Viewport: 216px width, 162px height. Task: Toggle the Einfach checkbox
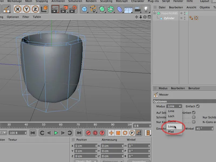(x=198, y=106)
